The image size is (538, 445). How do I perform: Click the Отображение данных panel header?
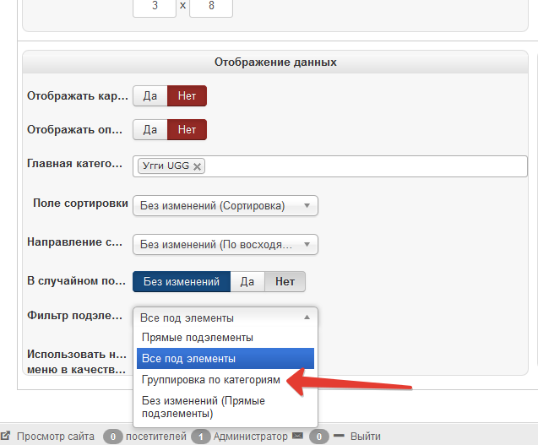pos(275,62)
